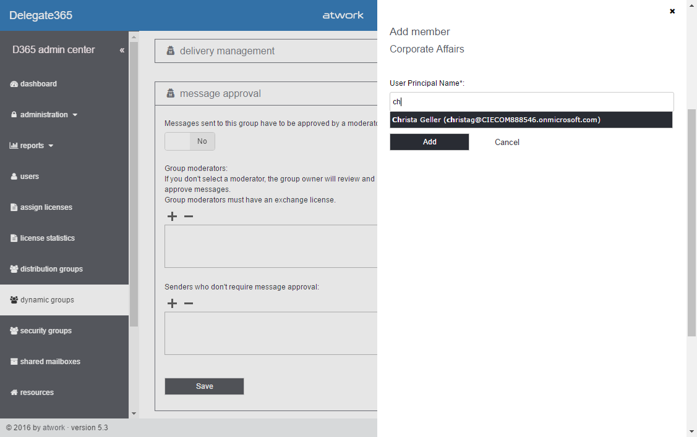Image resolution: width=697 pixels, height=437 pixels.
Task: Click the right panel scrollbar thumb
Action: point(691,223)
